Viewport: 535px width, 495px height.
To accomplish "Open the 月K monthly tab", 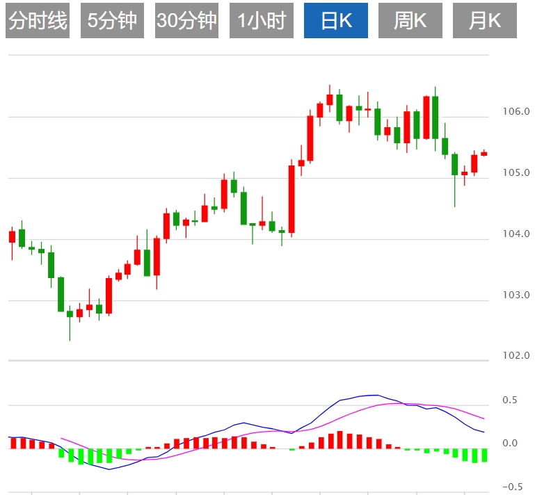I will point(484,20).
